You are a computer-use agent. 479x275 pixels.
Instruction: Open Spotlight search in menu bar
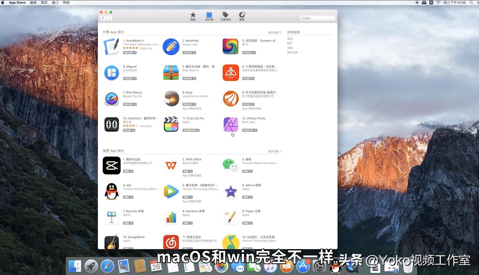[x=471, y=2]
